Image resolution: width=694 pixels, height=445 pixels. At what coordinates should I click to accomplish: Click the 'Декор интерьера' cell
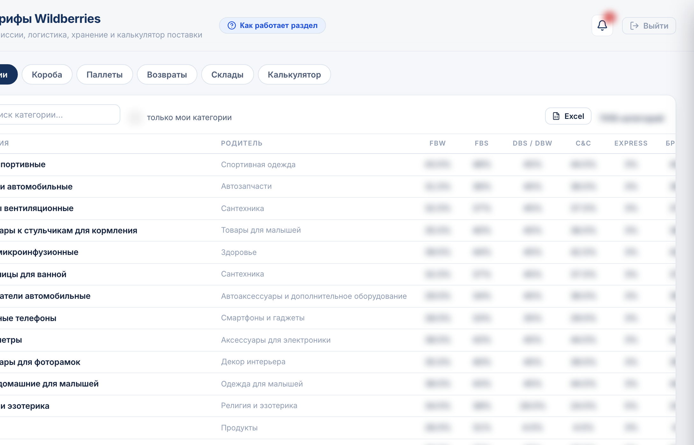(x=253, y=362)
